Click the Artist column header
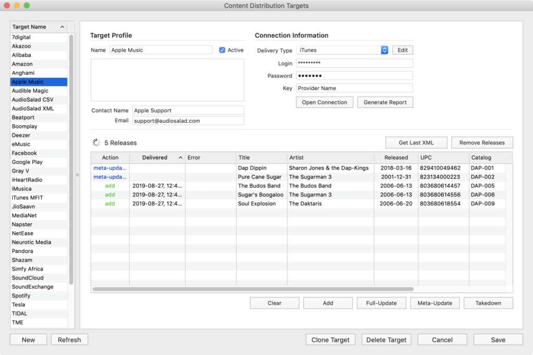Screen dimensions: 533x355 [x=331, y=158]
